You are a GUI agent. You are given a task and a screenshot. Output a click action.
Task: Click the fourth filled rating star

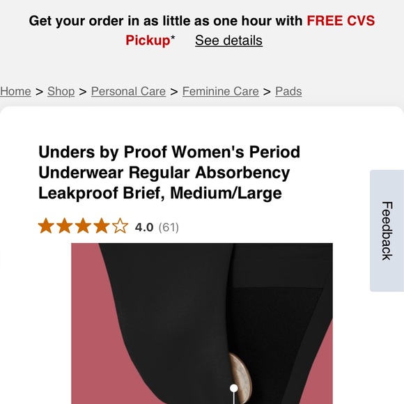tap(102, 226)
